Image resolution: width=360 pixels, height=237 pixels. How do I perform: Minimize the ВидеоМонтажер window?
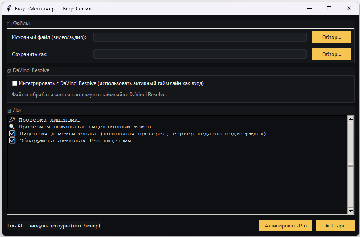[309, 9]
